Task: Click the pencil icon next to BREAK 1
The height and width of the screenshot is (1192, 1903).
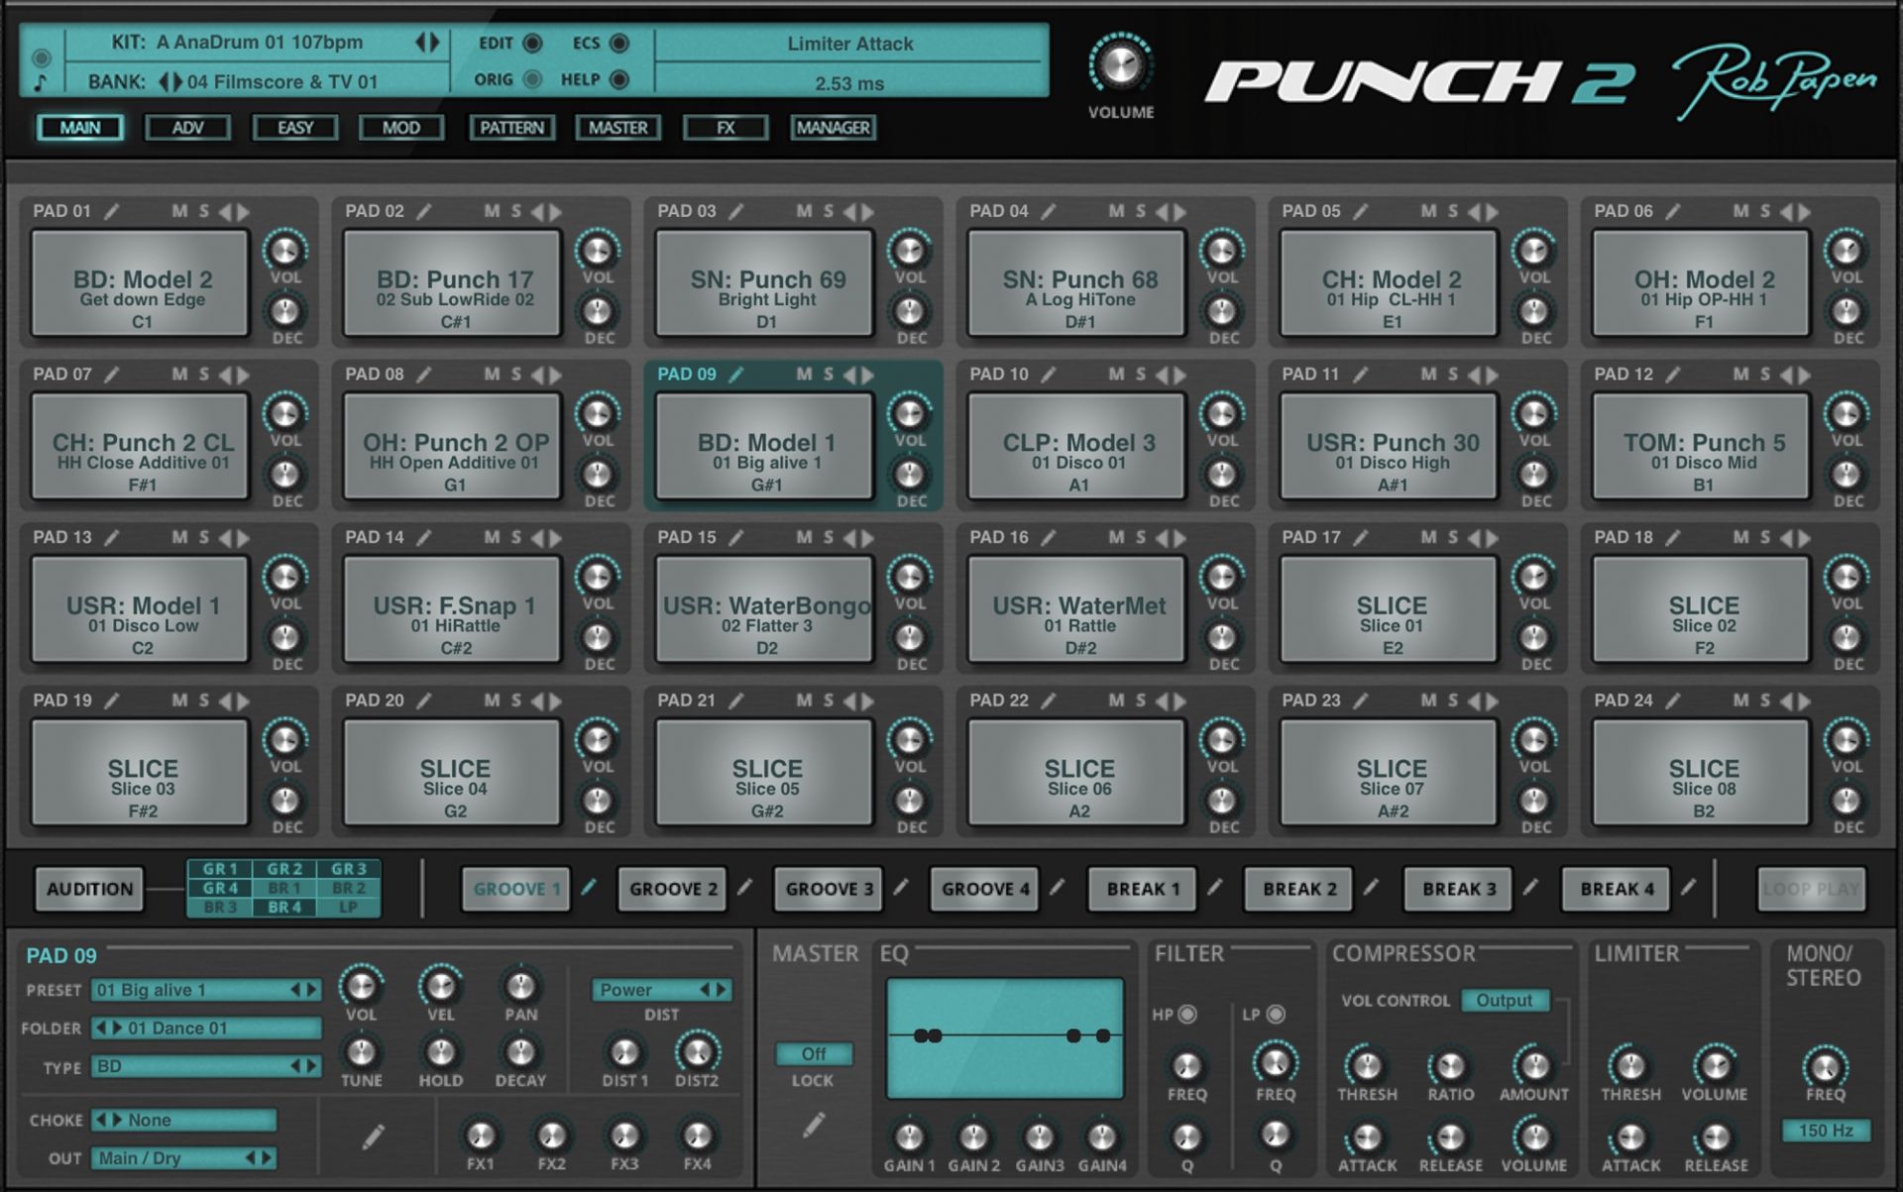Action: pos(1214,888)
